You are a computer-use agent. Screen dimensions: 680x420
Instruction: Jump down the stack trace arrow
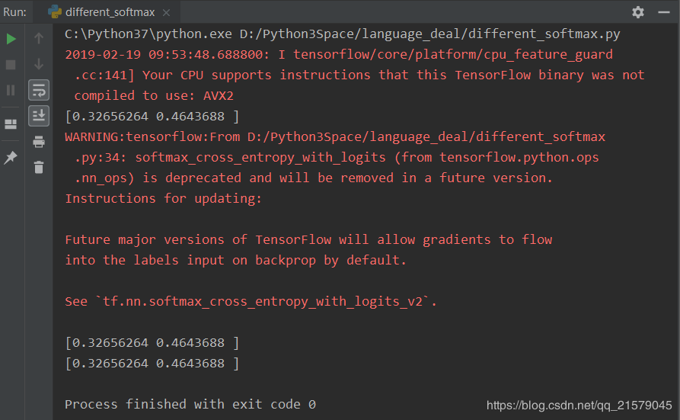coord(39,64)
